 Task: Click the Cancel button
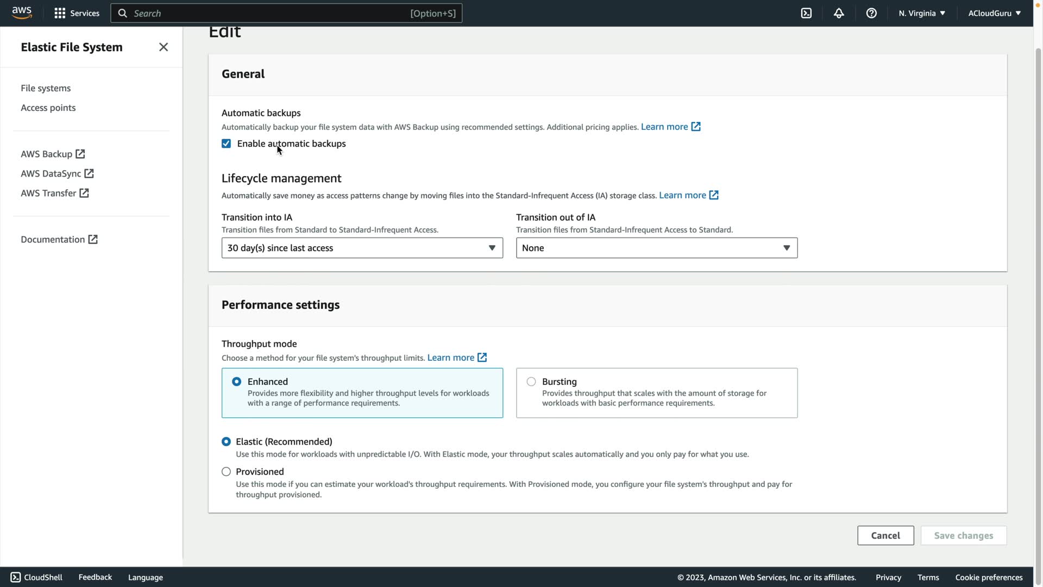[x=885, y=535]
